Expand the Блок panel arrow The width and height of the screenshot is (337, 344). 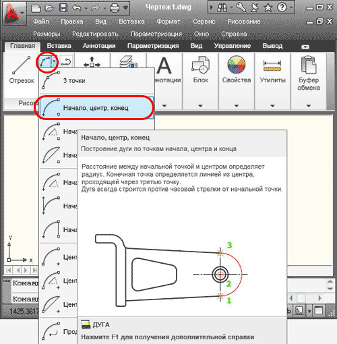pyautogui.click(x=200, y=106)
